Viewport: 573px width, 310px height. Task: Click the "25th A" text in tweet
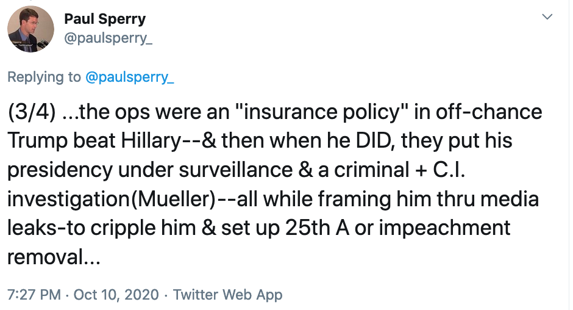pos(317,228)
